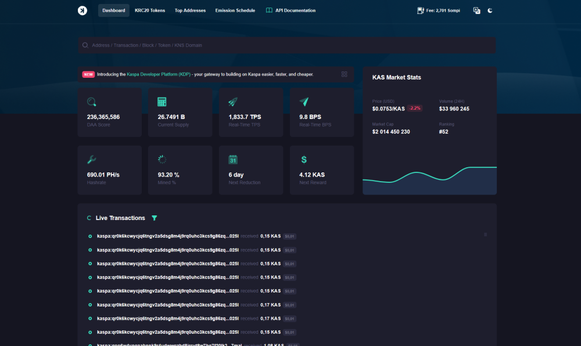
Task: Open the last visible transaction address ending 7mal
Action: click(169, 344)
